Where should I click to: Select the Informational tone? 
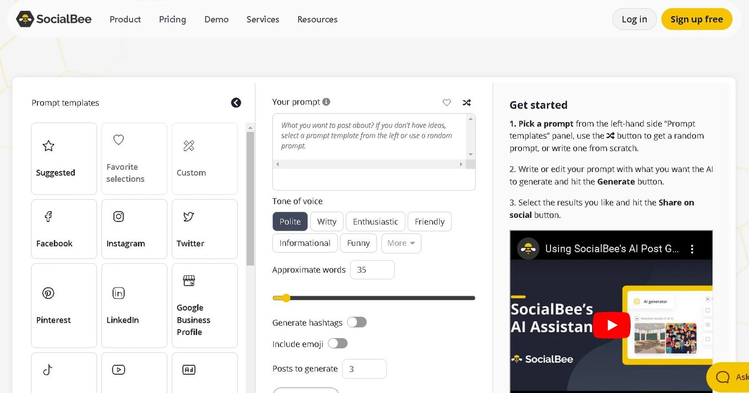pos(305,243)
